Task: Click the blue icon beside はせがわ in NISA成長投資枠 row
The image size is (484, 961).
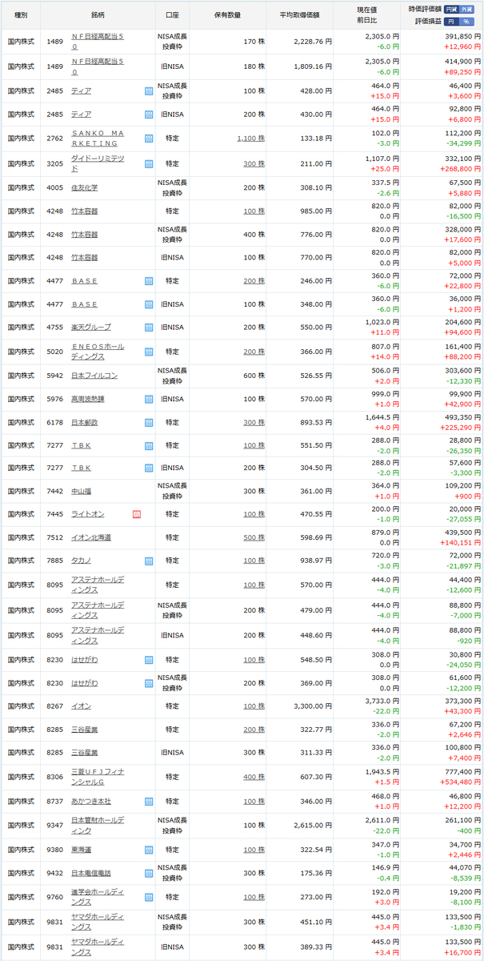Action: (149, 683)
